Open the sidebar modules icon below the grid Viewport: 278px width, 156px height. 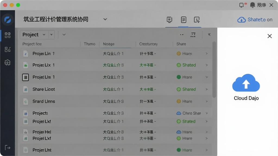7,49
